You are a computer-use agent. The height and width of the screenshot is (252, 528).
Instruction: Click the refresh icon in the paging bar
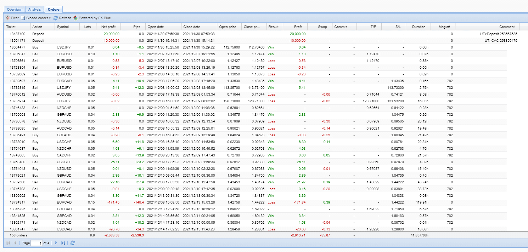tap(73, 243)
